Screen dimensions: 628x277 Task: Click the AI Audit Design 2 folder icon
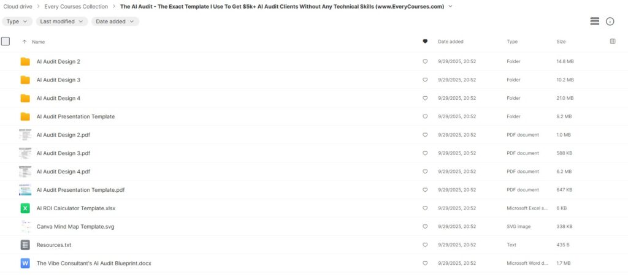pos(25,62)
